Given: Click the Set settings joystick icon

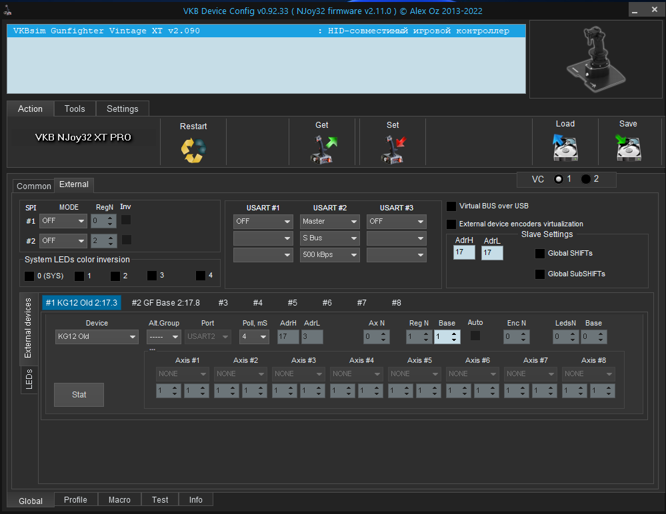Looking at the screenshot, I should pyautogui.click(x=393, y=149).
